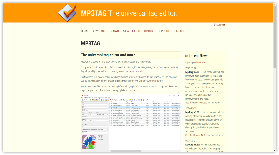Click the scrollbar down arrow

275,150
